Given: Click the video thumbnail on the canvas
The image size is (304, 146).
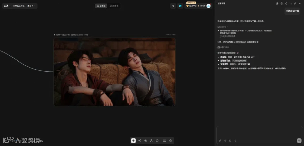Looking at the screenshot, I should click(x=115, y=72).
